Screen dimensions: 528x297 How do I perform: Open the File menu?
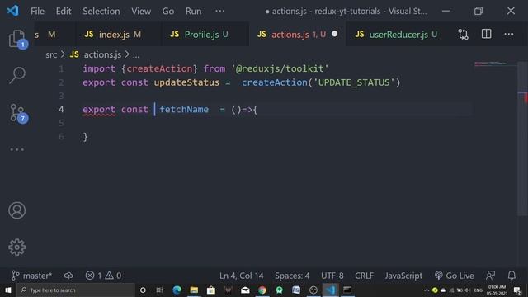37,11
